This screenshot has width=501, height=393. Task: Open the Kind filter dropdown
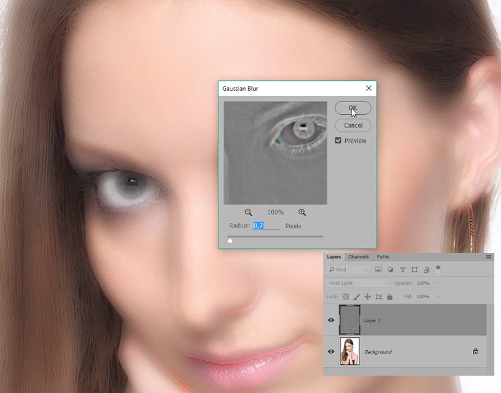click(348, 270)
